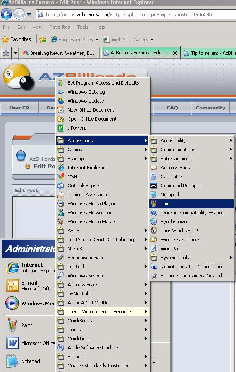
Task: Click the Community navigation button
Action: pos(210,108)
